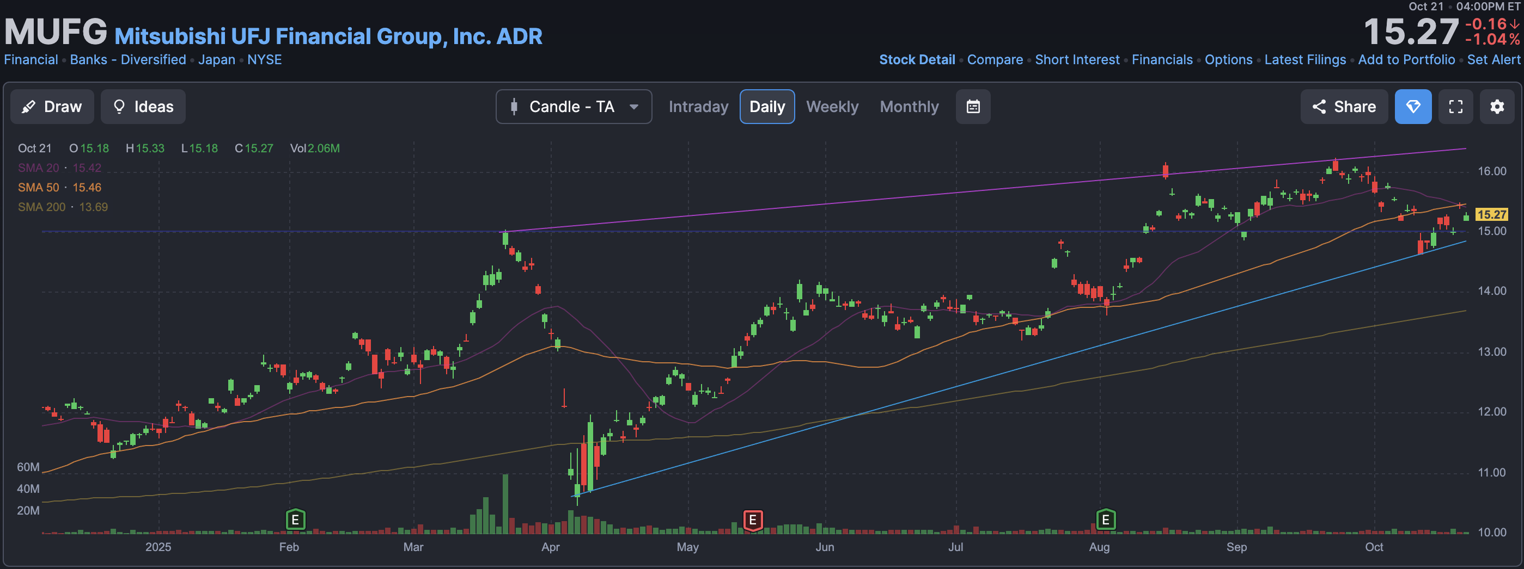
Task: Click the Oct month axis label
Action: (1374, 547)
